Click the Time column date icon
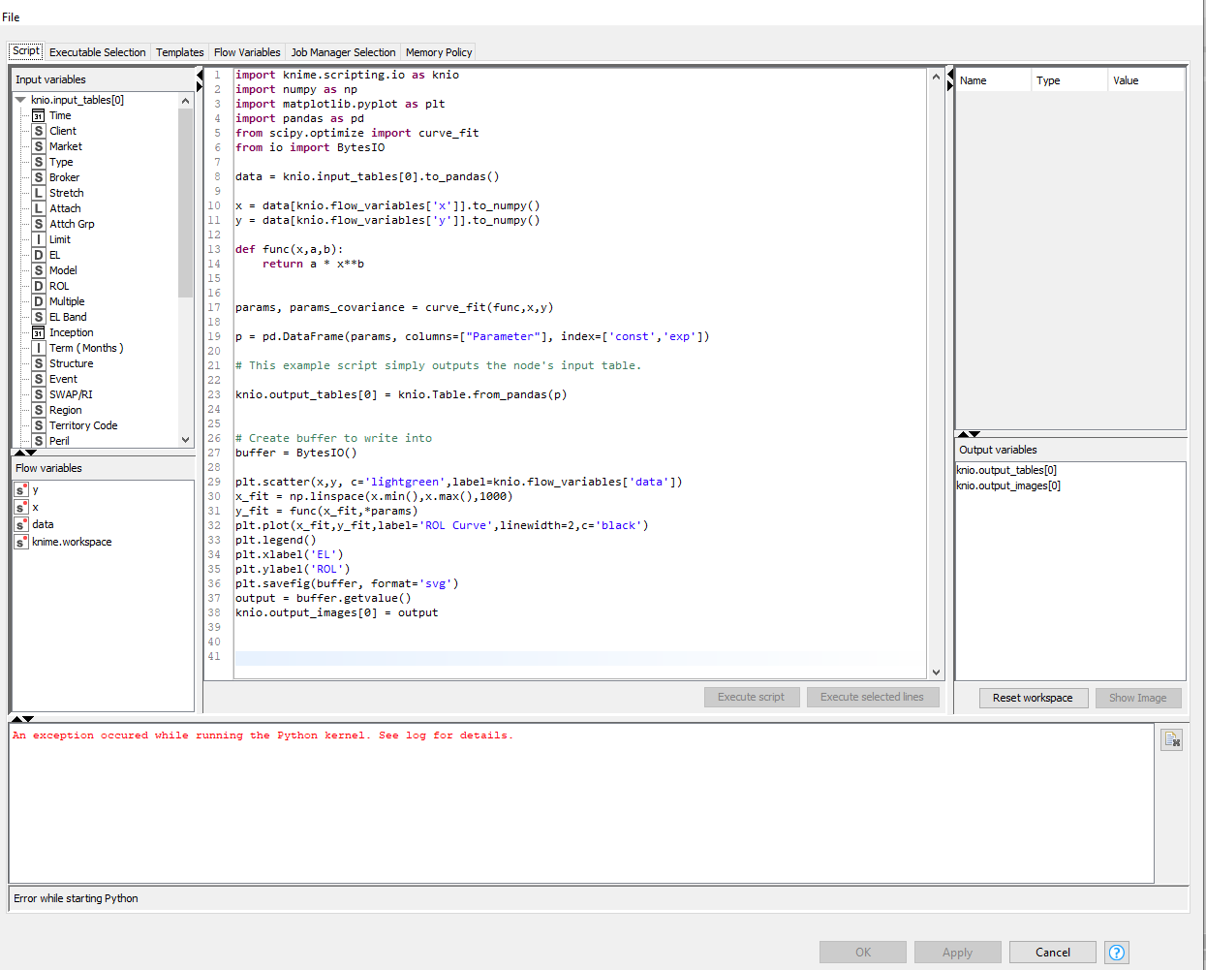 [x=38, y=115]
